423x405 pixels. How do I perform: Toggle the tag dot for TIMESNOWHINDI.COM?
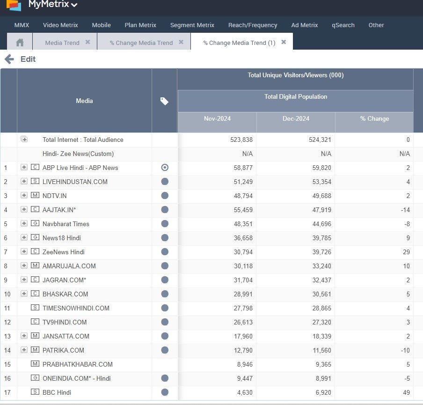coord(165,308)
